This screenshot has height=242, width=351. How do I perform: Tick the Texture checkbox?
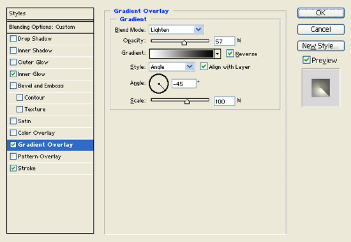(x=20, y=109)
